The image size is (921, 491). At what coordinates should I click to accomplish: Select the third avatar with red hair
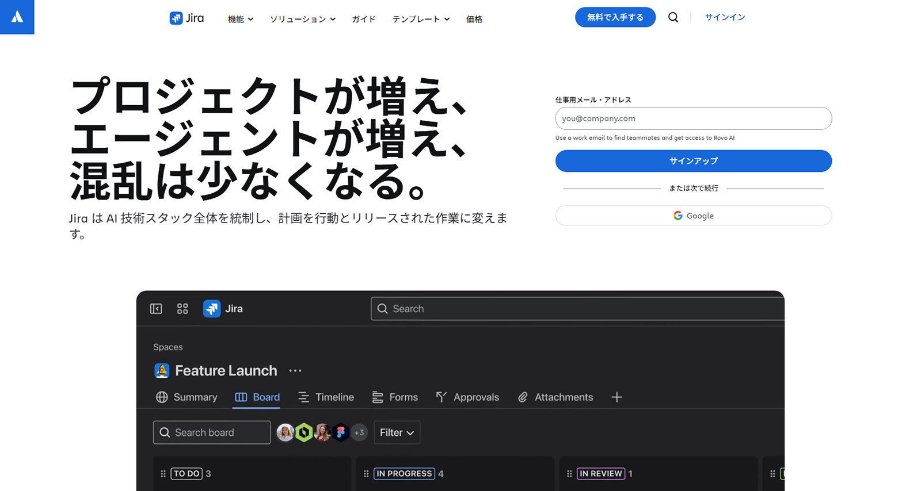click(x=322, y=432)
